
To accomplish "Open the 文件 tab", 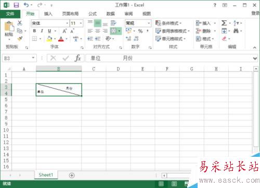I will 10,14.
